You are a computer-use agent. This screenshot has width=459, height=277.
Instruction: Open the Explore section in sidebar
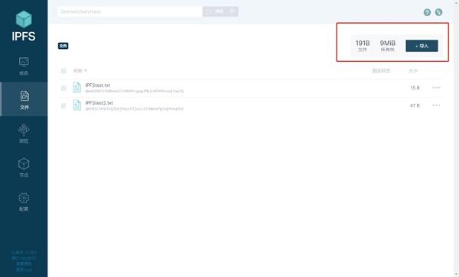(24, 133)
